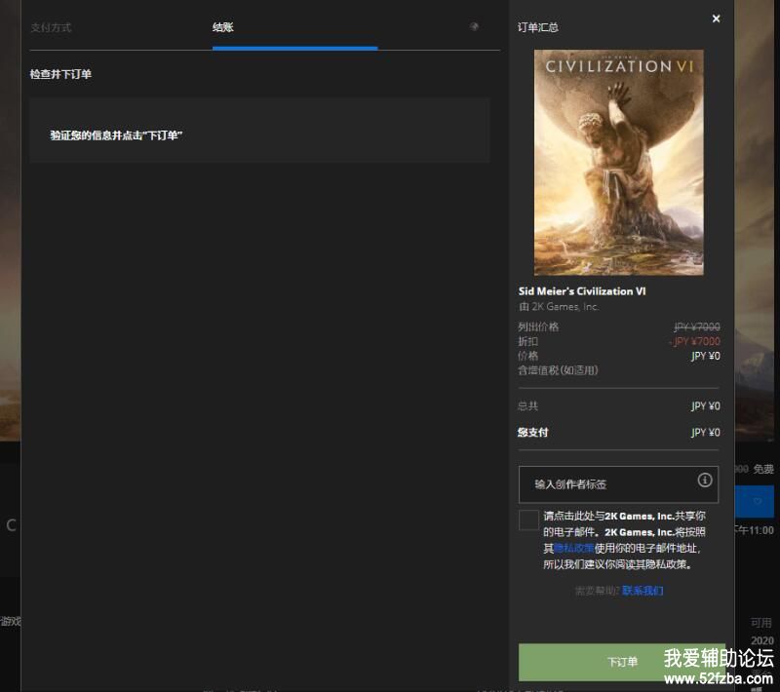Click the Sid Meier's Civilization VI title

click(582, 291)
